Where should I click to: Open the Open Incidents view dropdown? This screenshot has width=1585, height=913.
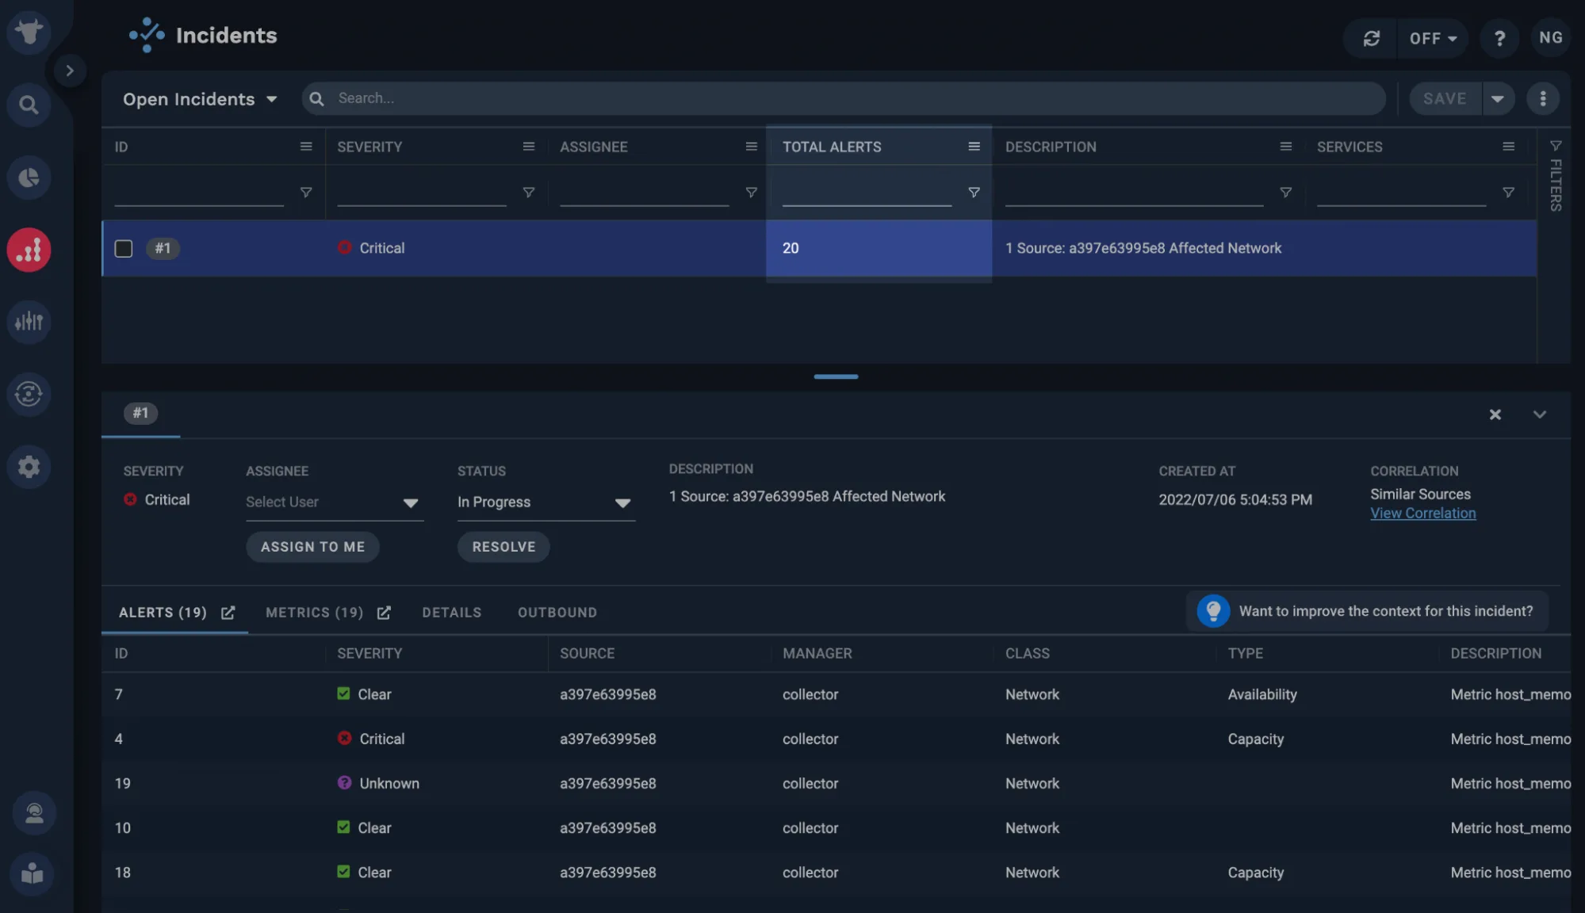pyautogui.click(x=200, y=99)
